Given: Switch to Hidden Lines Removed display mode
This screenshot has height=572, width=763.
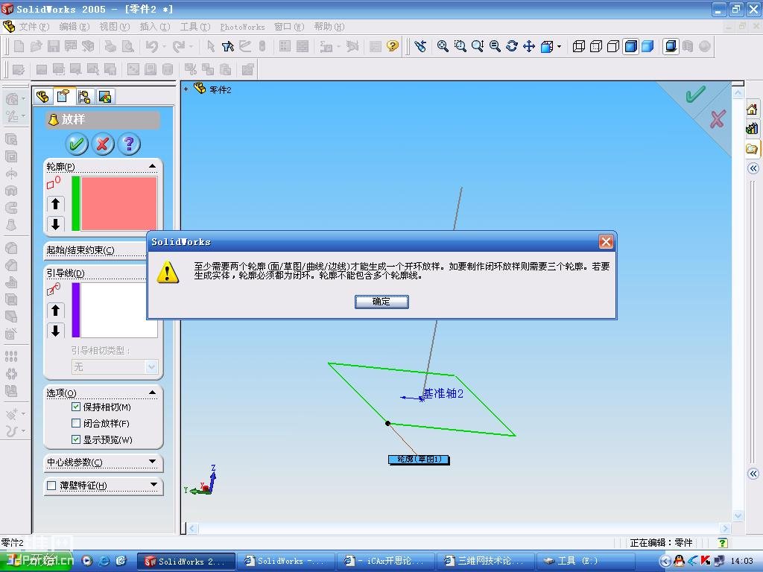Looking at the screenshot, I should pyautogui.click(x=613, y=46).
